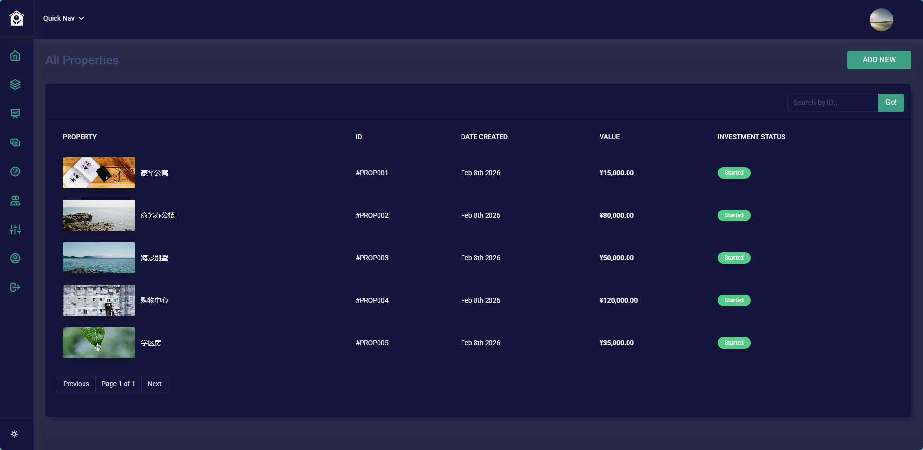Open the thumbnail for property #PROP003

[x=99, y=258]
